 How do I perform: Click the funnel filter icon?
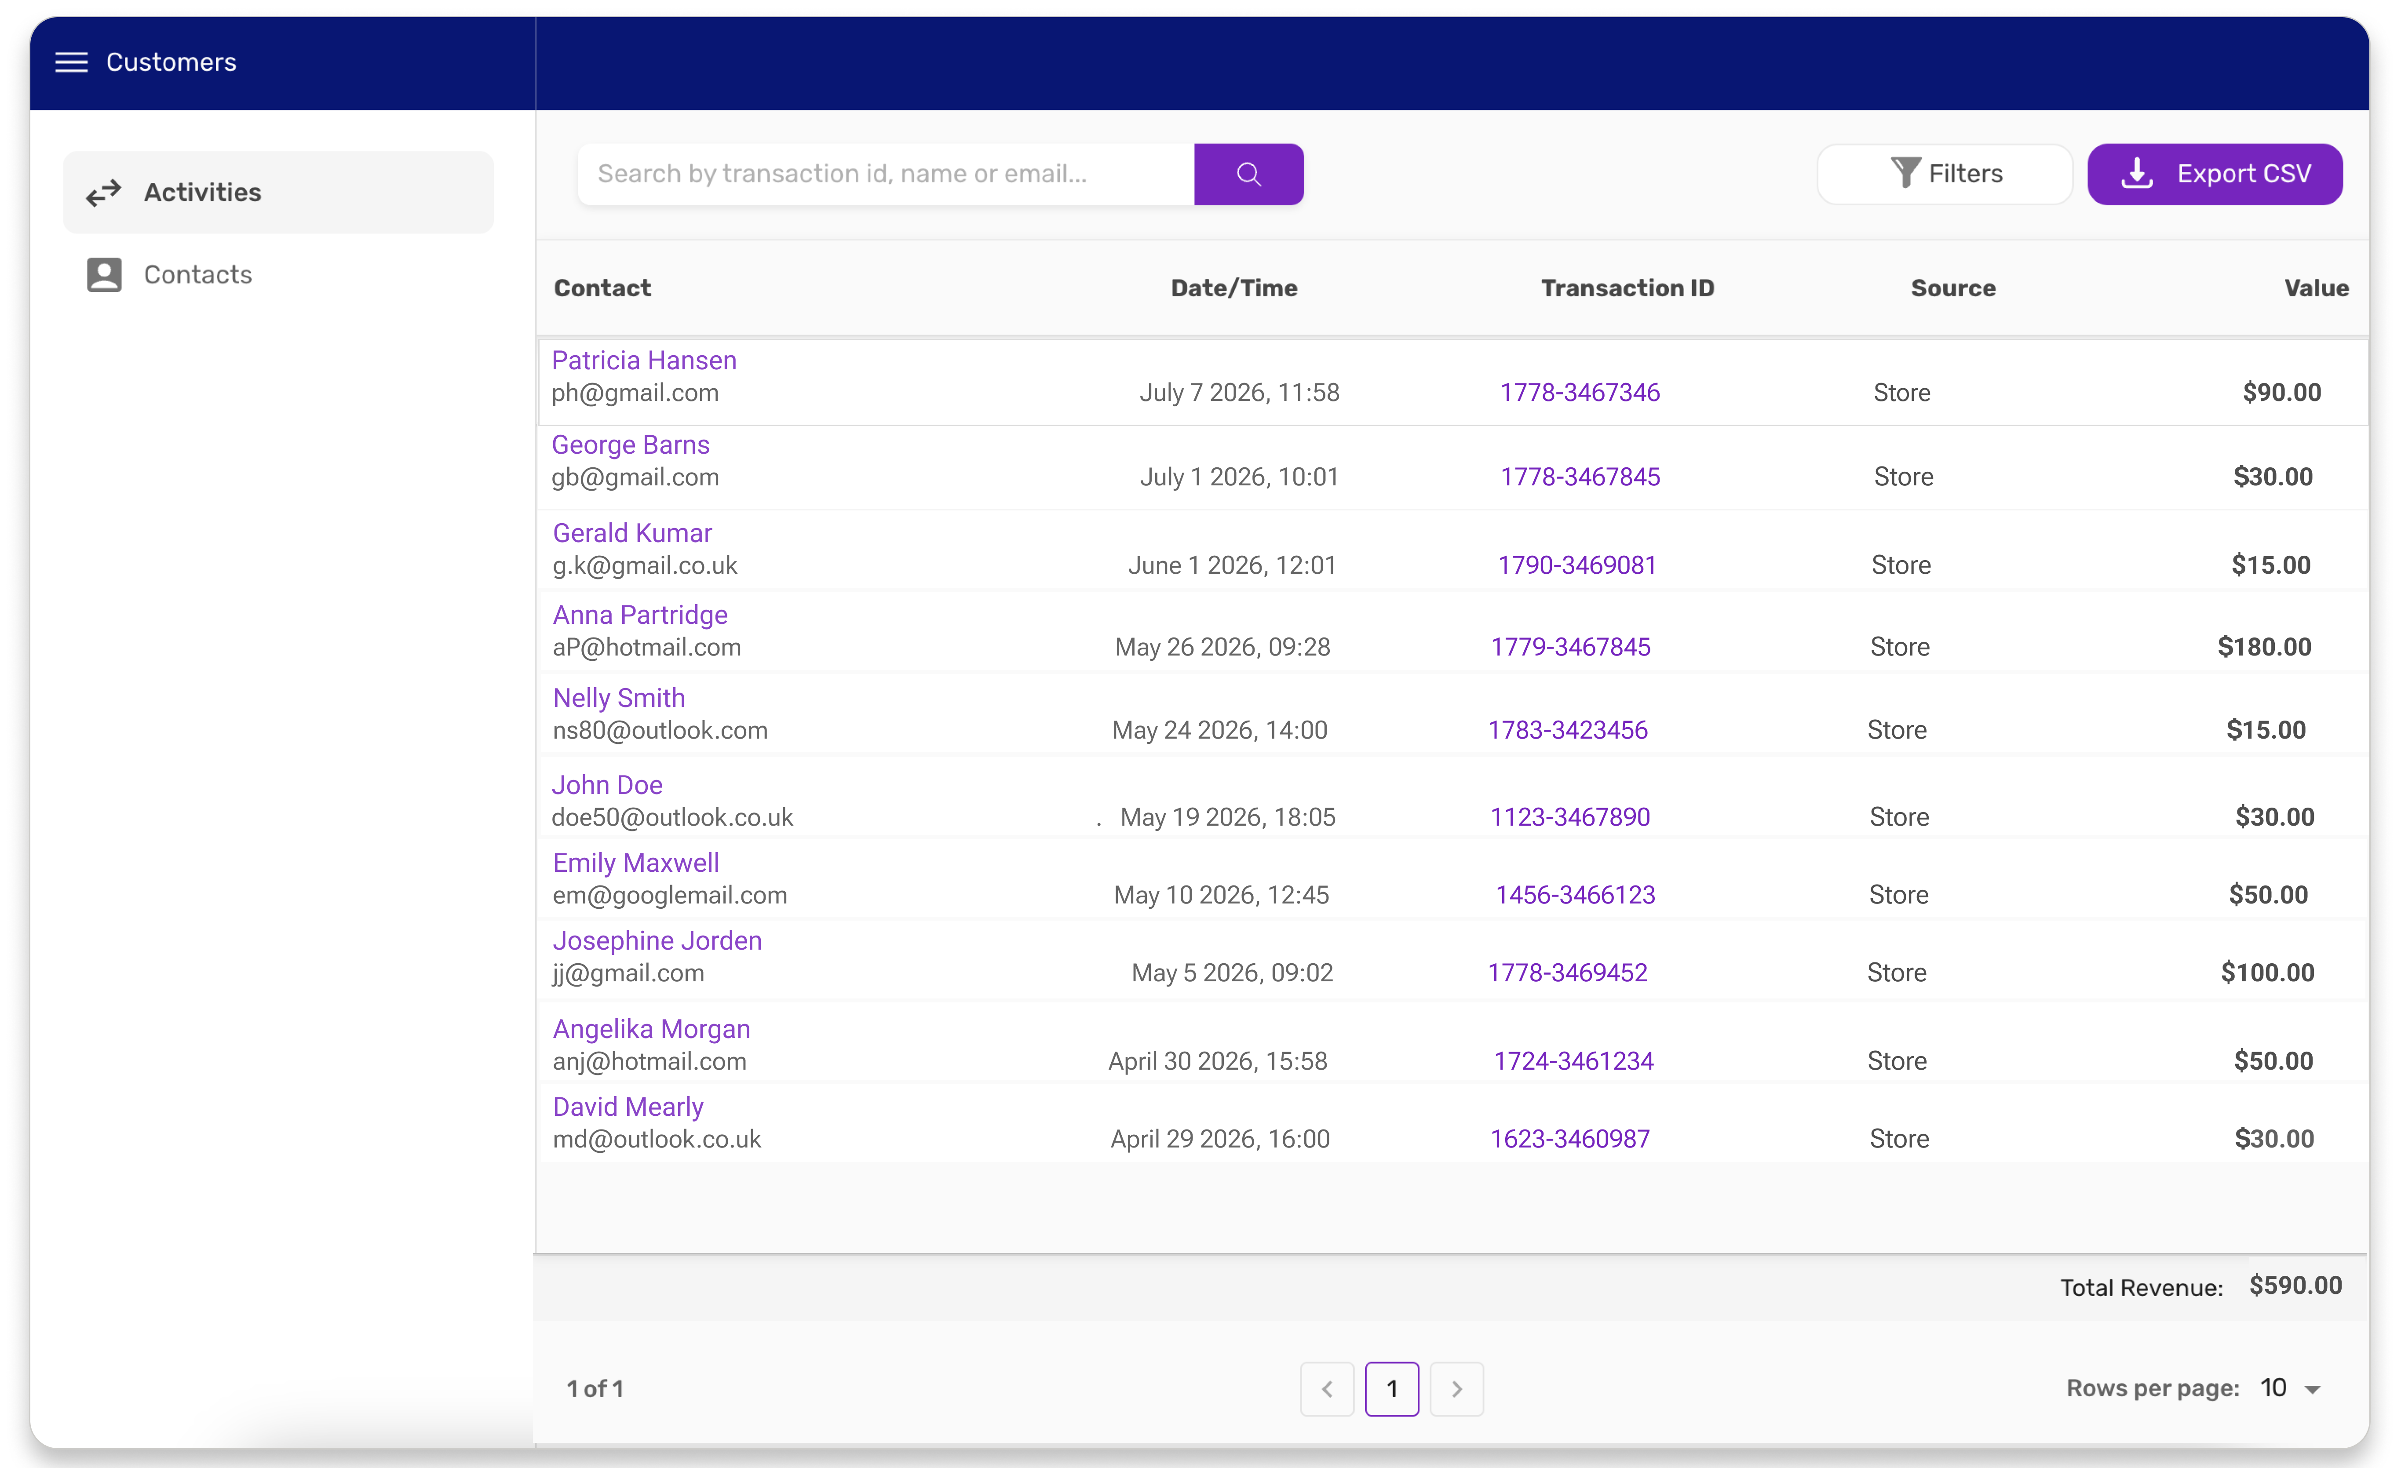point(1905,173)
